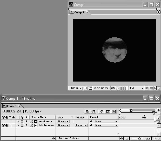Image resolution: width=161 pixels, height=141 pixels.
Task: Hide the tolstoi.mov layer video
Action: pyautogui.click(x=4, y=125)
